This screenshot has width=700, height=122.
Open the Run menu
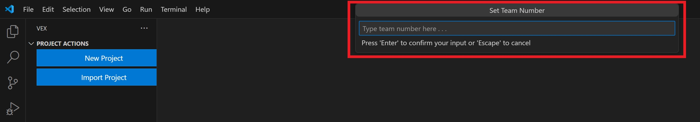click(x=146, y=9)
